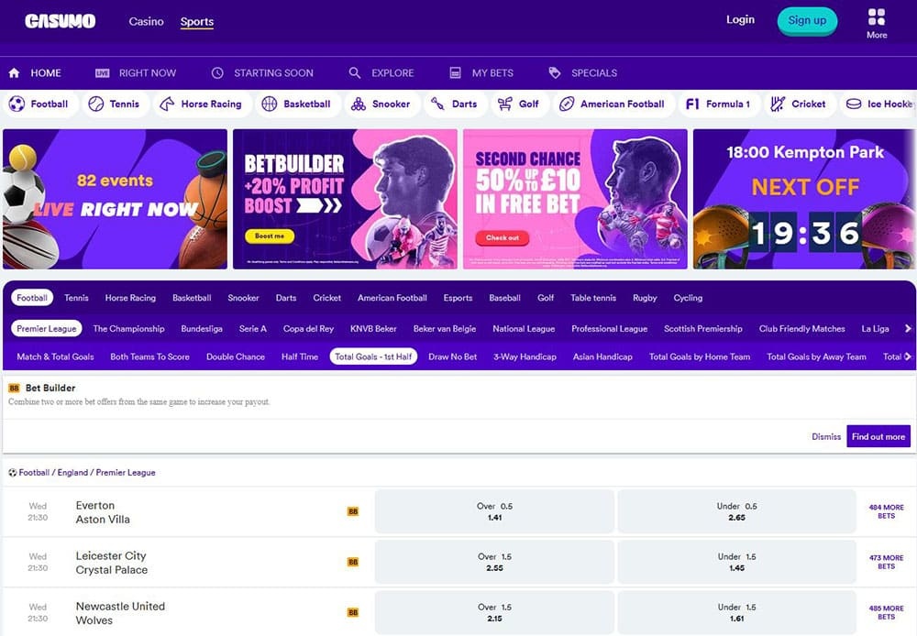Bet Over 1.5 at 2.55 Leicester
The image size is (917, 636).
click(495, 562)
